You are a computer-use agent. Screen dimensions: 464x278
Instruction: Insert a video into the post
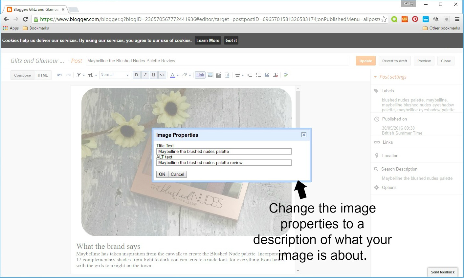click(x=219, y=75)
